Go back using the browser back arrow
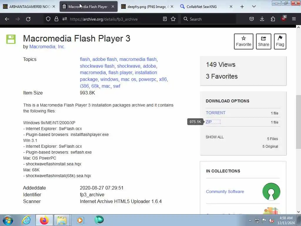Screen dimensions: 301x226 (7, 19)
